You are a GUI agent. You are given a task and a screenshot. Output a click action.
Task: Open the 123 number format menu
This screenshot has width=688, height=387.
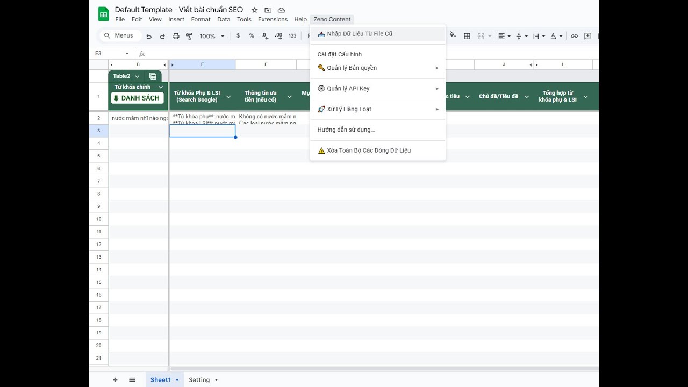point(292,36)
